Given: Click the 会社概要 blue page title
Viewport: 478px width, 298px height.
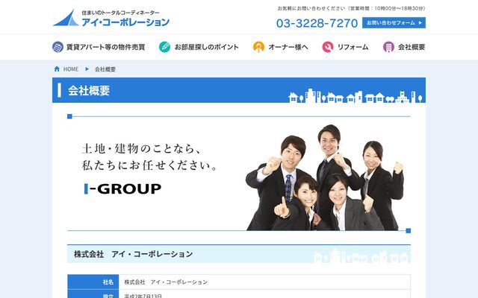Looking at the screenshot, I should [x=89, y=91].
